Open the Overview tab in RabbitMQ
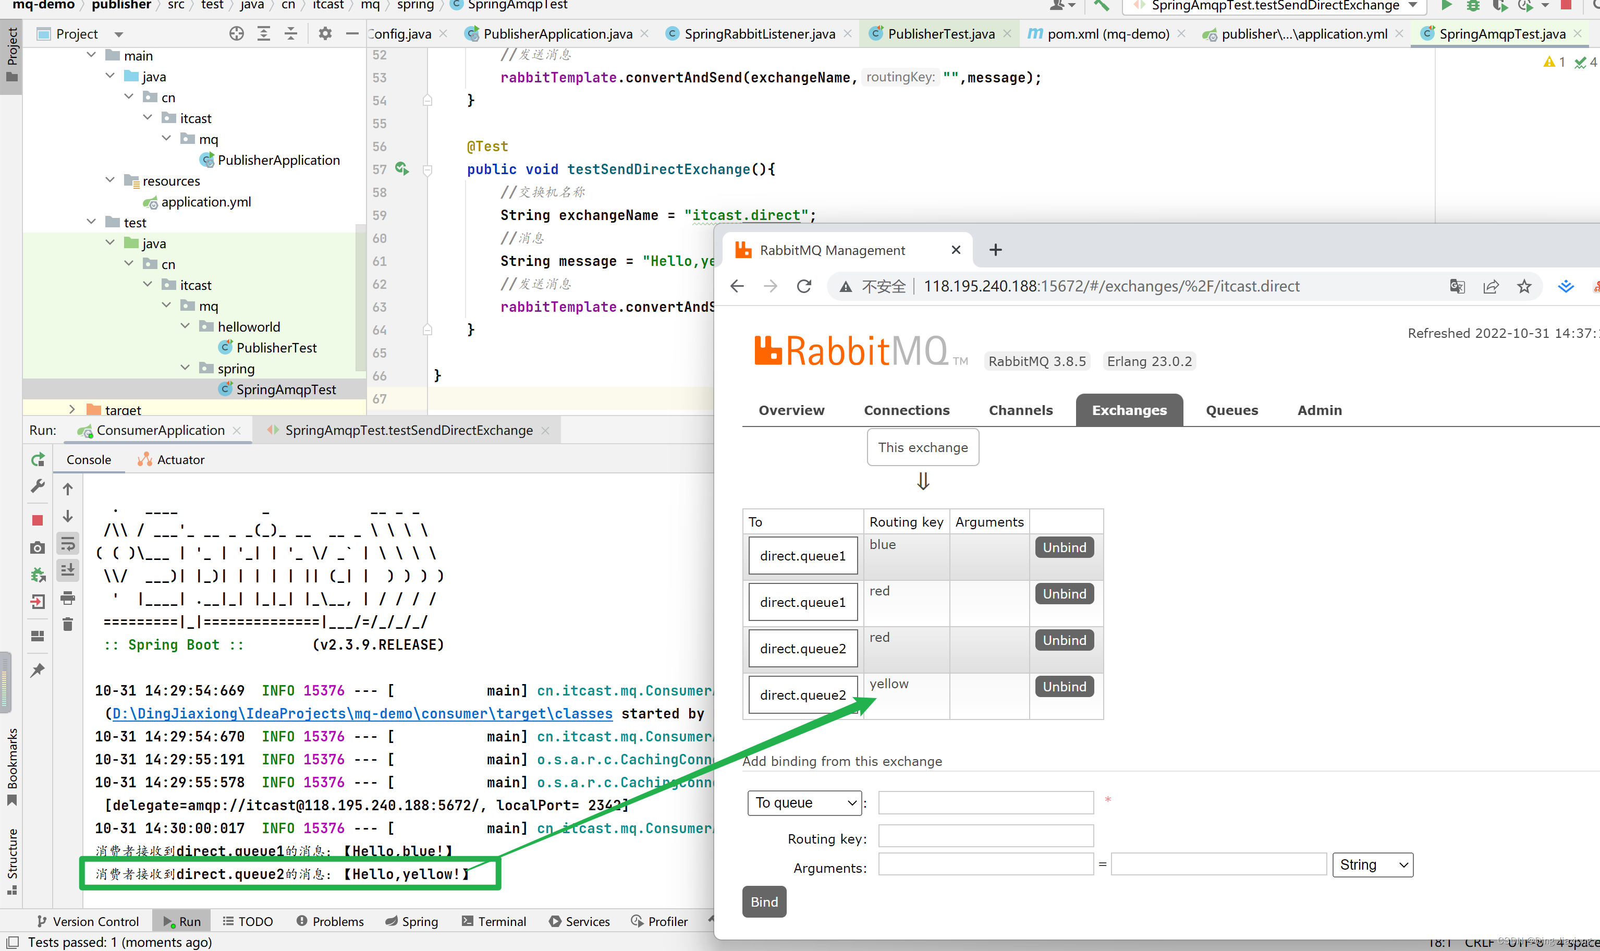This screenshot has height=951, width=1600. pos(791,410)
